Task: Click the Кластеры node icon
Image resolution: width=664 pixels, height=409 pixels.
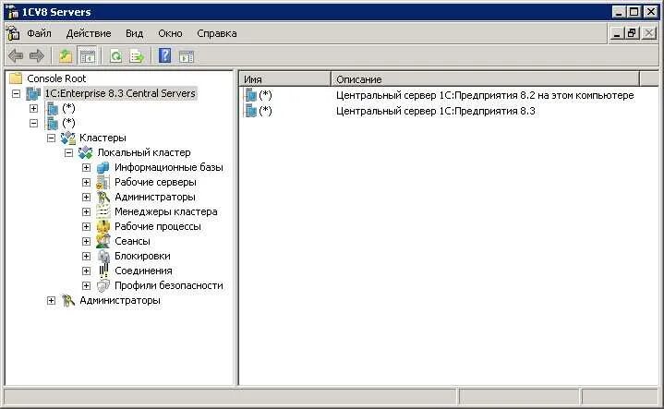Action: 67,138
